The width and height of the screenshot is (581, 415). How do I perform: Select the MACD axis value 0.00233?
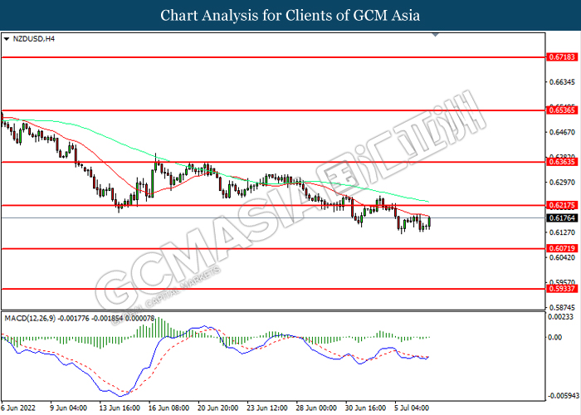point(560,317)
